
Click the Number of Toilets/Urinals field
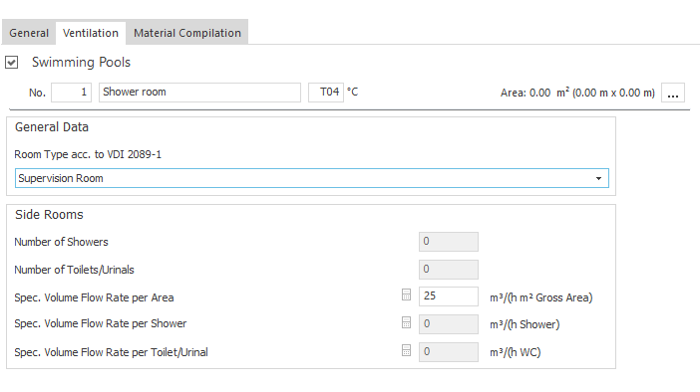(x=448, y=269)
